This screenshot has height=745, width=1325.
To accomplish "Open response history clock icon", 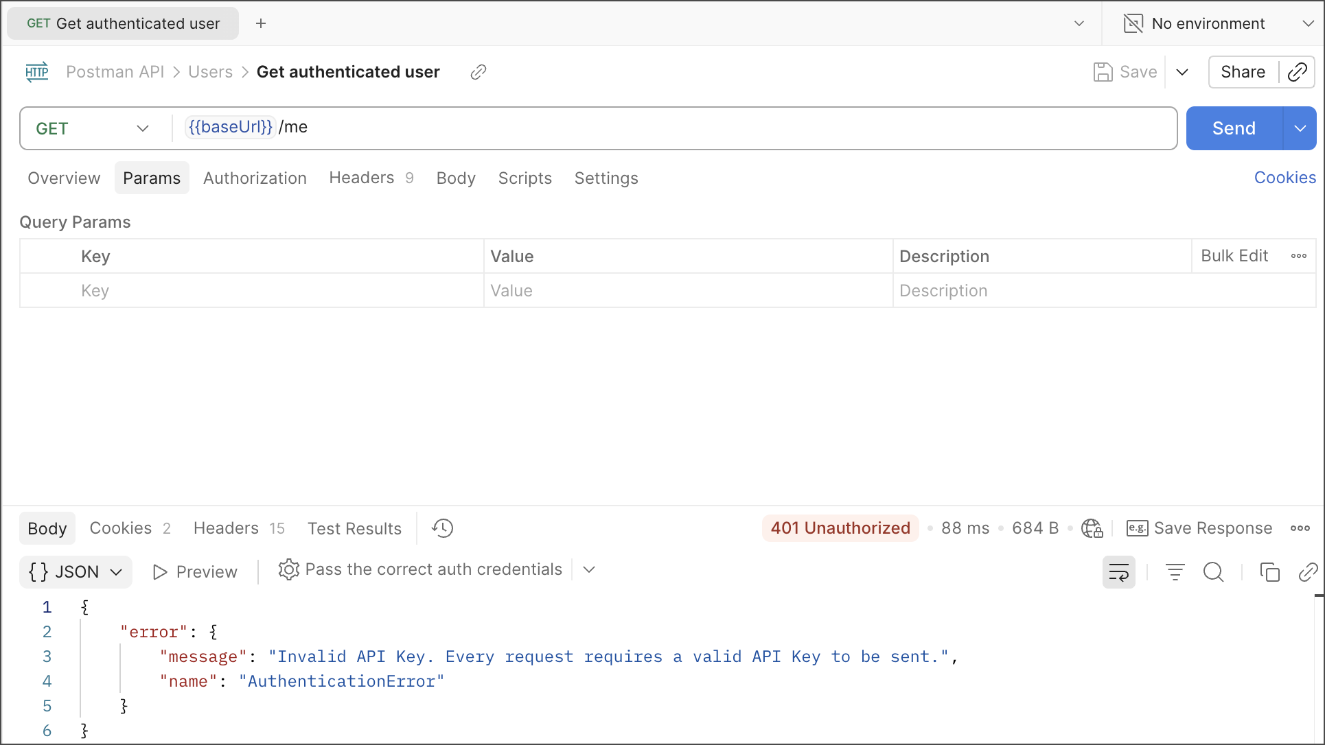I will (x=443, y=528).
